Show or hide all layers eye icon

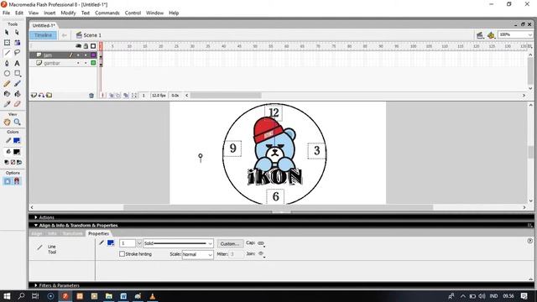coord(78,46)
